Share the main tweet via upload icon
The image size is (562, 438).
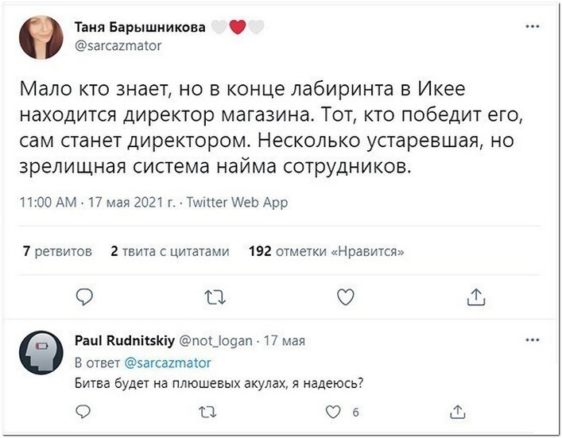476,297
